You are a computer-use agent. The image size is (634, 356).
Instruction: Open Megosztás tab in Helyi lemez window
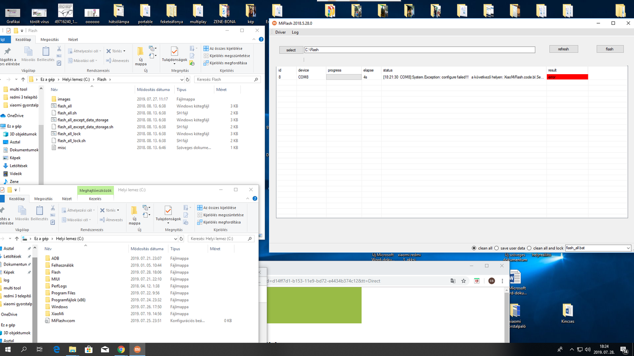pyautogui.click(x=43, y=199)
